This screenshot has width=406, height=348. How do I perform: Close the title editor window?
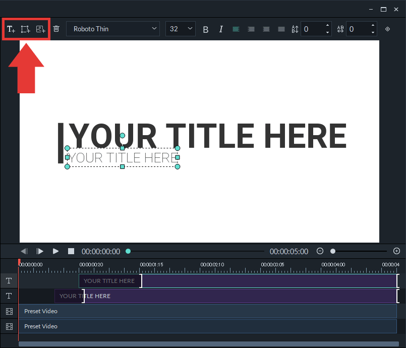coord(396,9)
